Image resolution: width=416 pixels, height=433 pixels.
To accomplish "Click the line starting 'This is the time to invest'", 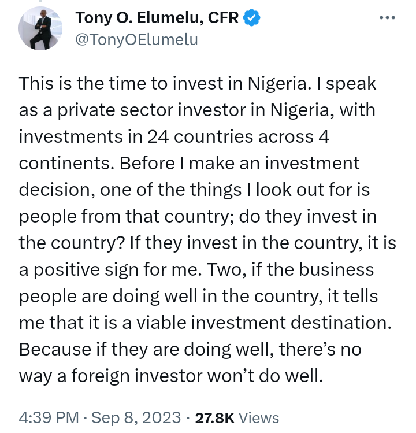I will click(x=198, y=83).
